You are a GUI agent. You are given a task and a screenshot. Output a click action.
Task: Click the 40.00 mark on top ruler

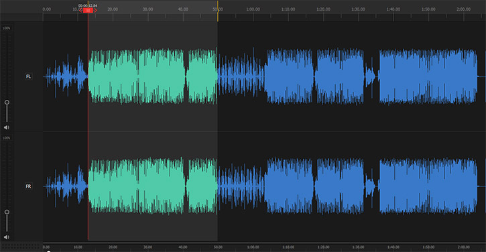183,9
